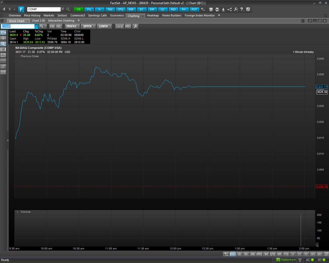
Task: Select the trend line drawing tool
Action: coord(3,66)
